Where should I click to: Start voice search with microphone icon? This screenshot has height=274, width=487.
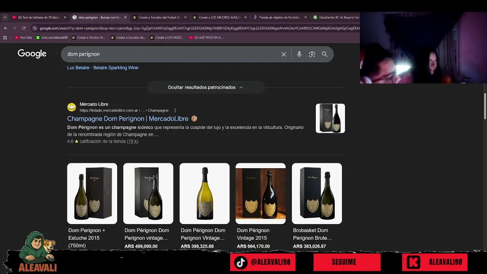[x=299, y=54]
